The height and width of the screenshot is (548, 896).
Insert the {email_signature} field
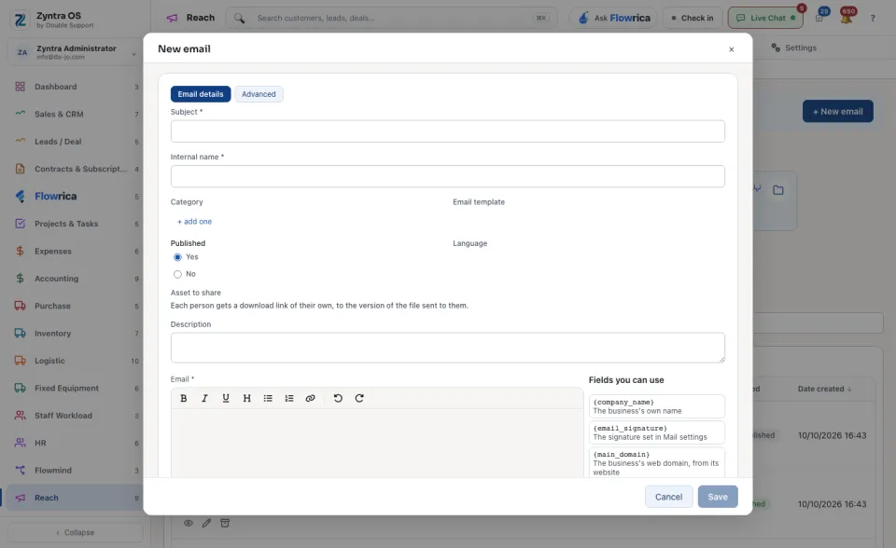click(656, 432)
